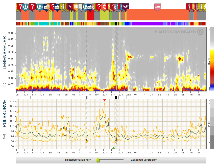This screenshot has width=221, height=167.
Task: Select the red question-mark marker around 11h
Action: [32, 7]
